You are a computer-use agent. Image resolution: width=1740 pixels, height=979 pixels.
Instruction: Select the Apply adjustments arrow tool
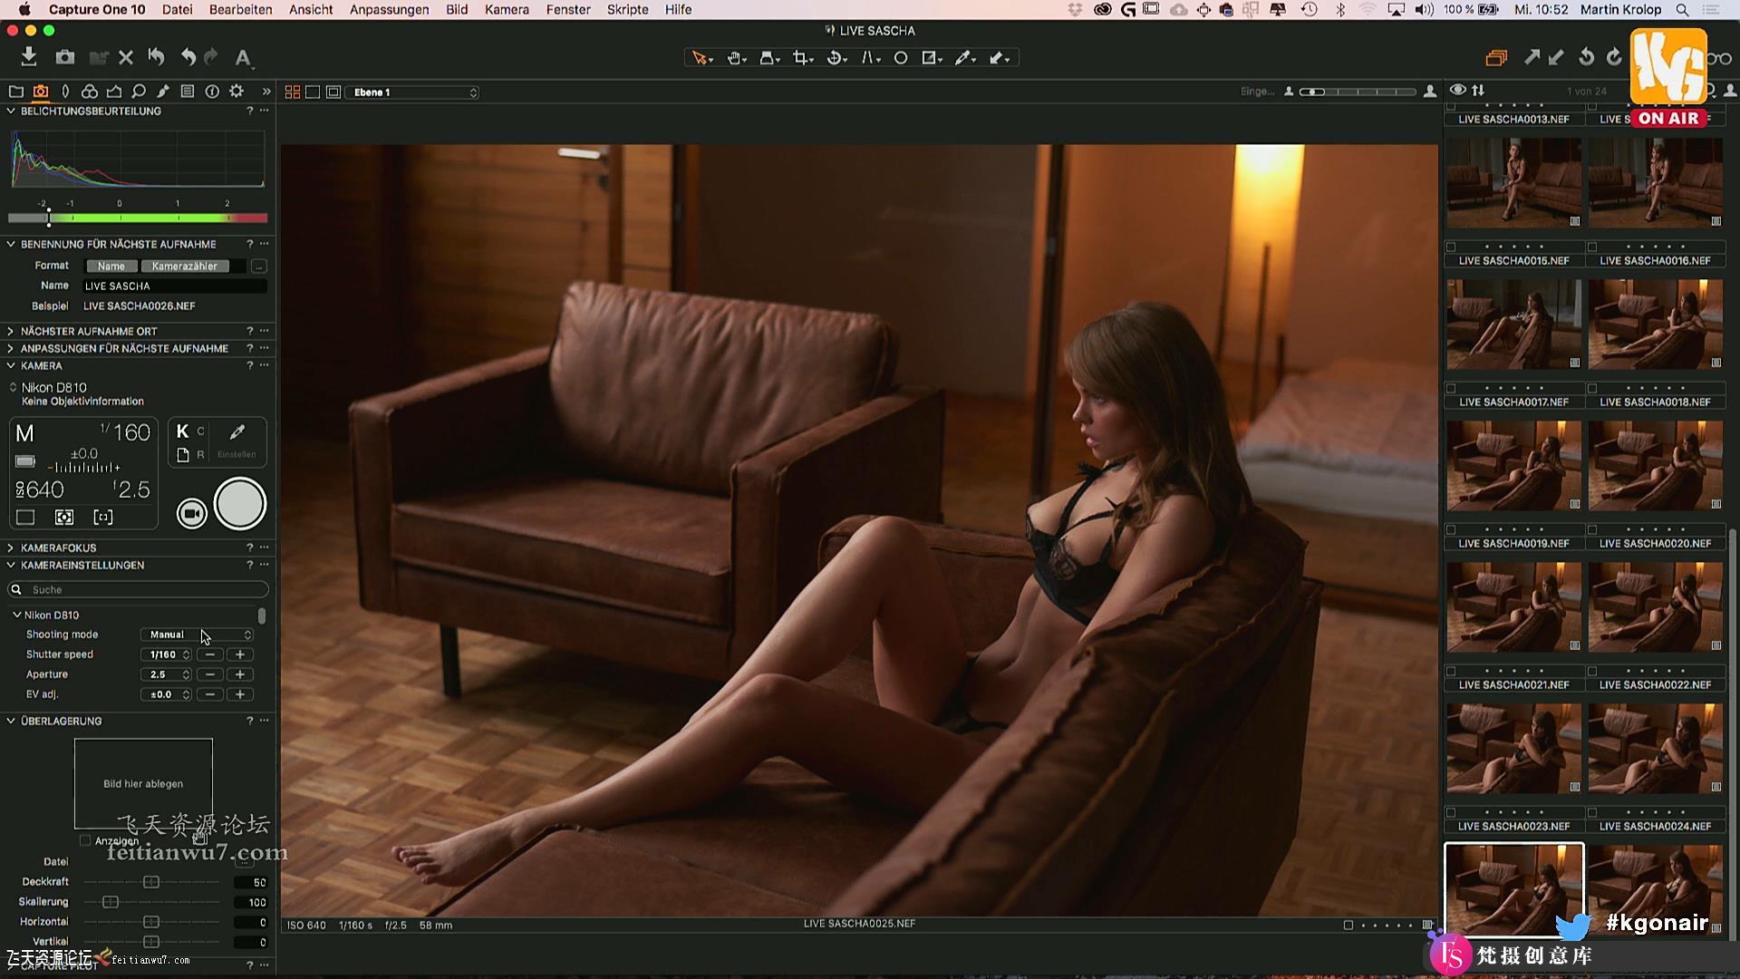click(x=1000, y=58)
